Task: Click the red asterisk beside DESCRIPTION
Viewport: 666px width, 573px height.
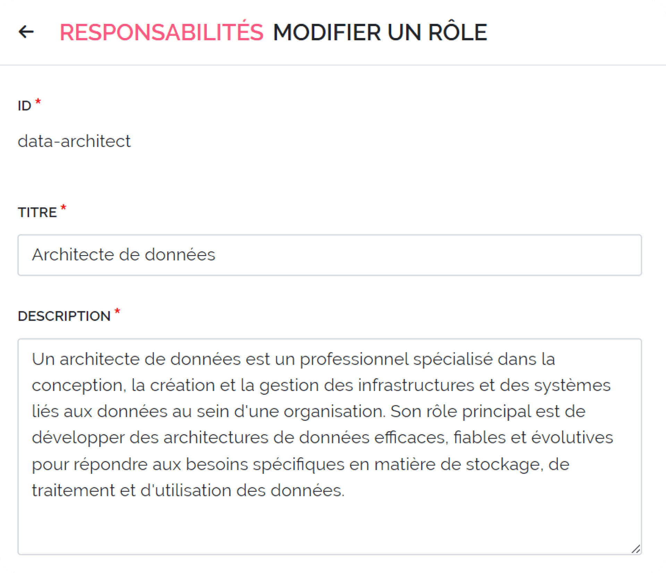Action: pyautogui.click(x=117, y=311)
